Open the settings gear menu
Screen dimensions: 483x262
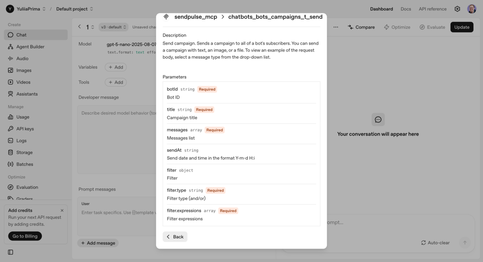tap(457, 8)
